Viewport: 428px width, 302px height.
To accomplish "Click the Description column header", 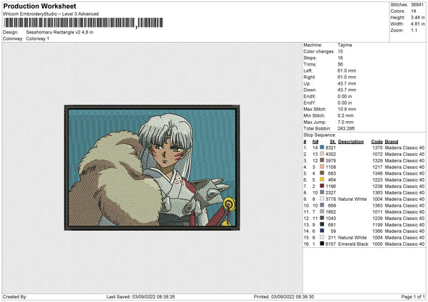I will 351,141.
